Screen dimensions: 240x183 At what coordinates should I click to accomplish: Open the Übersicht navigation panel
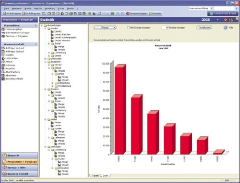[x=20, y=156]
